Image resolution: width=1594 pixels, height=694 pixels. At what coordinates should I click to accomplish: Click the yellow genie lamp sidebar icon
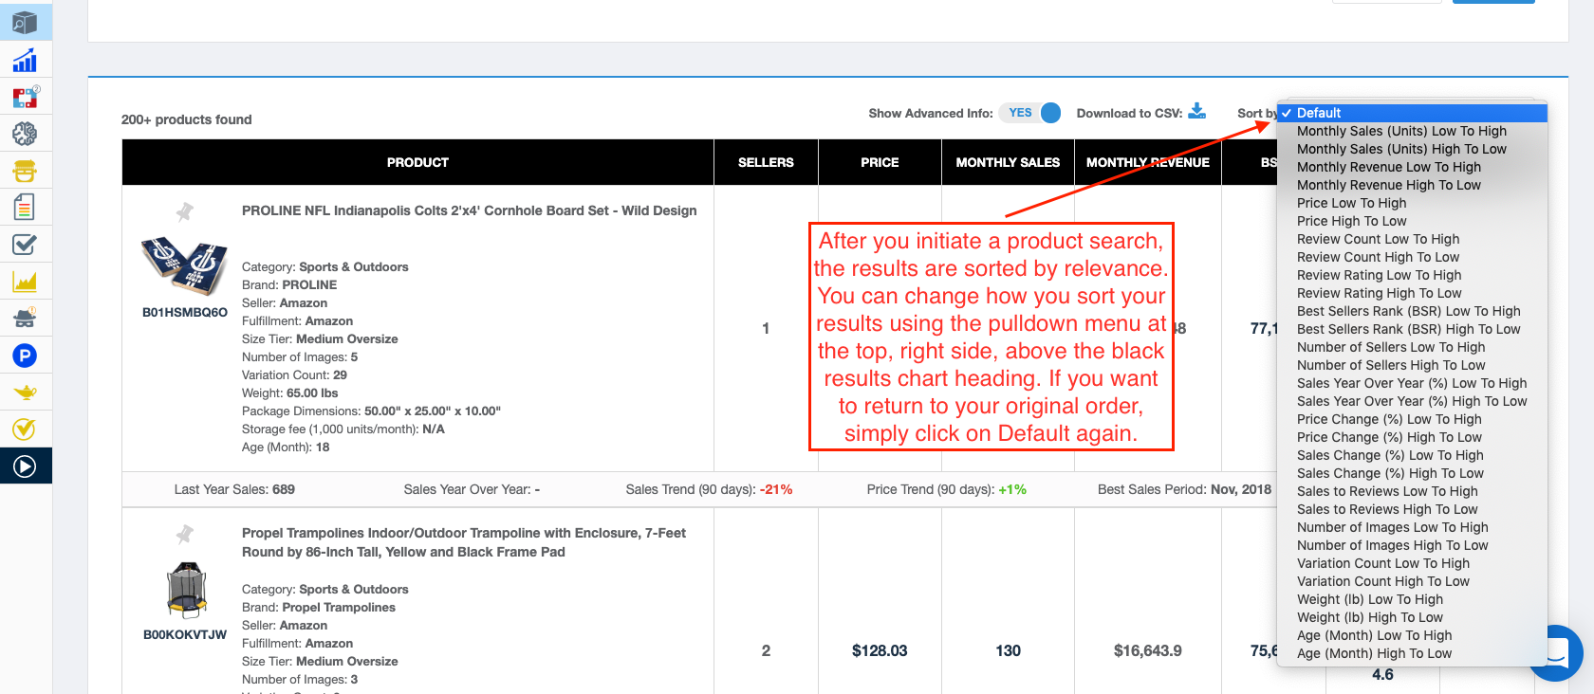25,392
